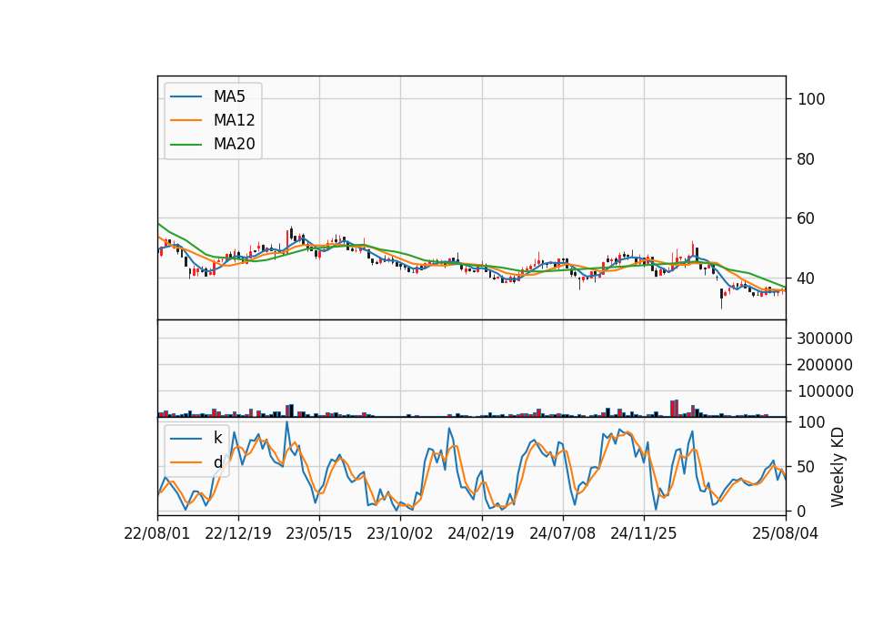Click the KD axis value 50
The height and width of the screenshot is (628, 873).
806,467
